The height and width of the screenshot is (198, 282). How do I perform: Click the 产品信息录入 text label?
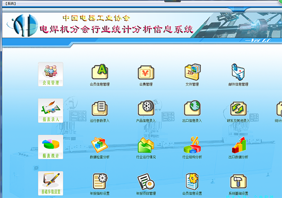(x=146, y=121)
